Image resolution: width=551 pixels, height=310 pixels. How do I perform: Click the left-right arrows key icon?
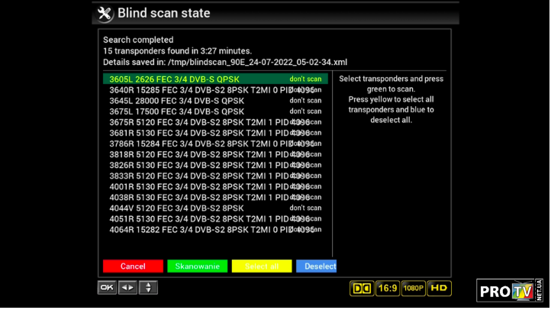pos(127,288)
